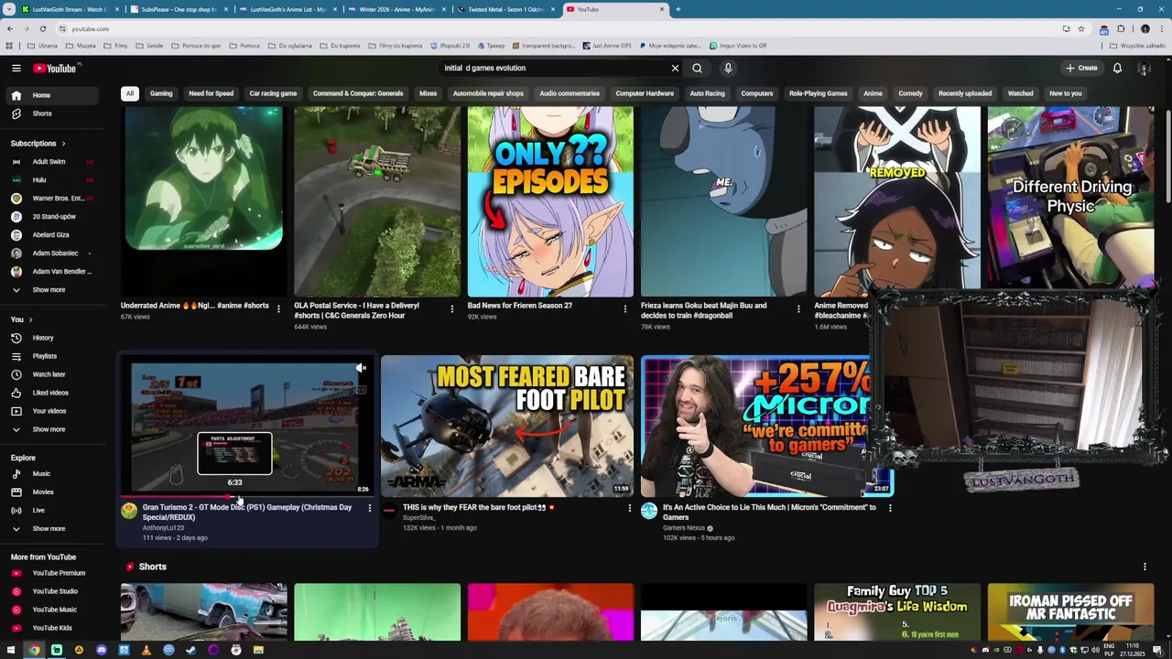Select the Car racing game chip

tap(273, 93)
